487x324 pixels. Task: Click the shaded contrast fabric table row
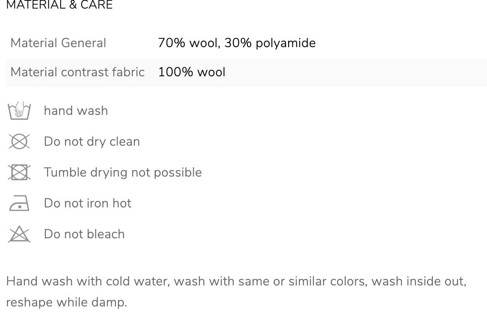(x=247, y=72)
